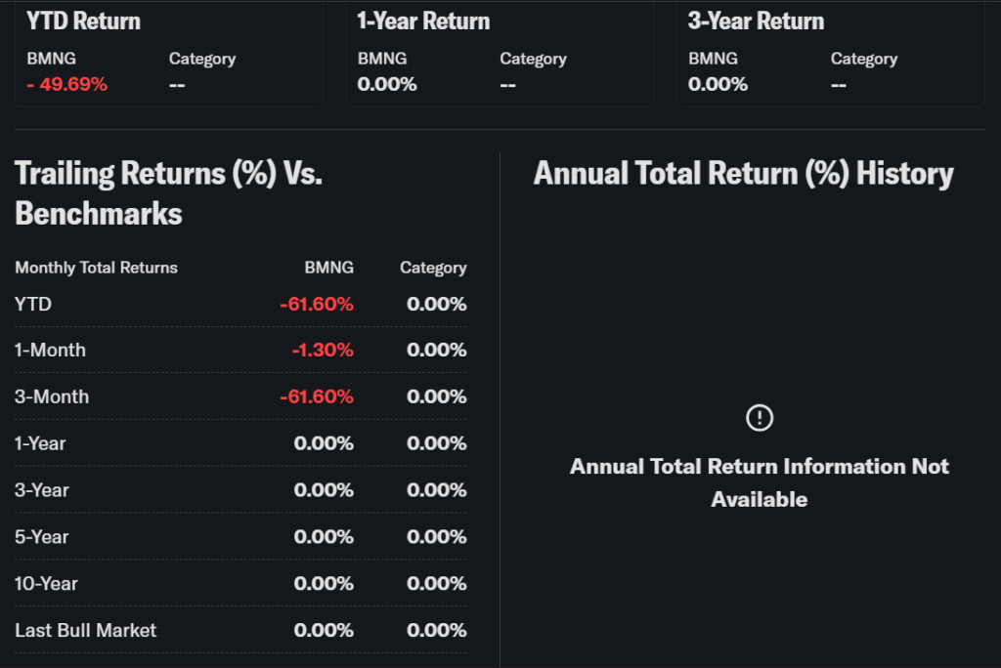Viewport: 1001px width, 668px height.
Task: Click BMNG column header in returns table
Action: (x=328, y=268)
